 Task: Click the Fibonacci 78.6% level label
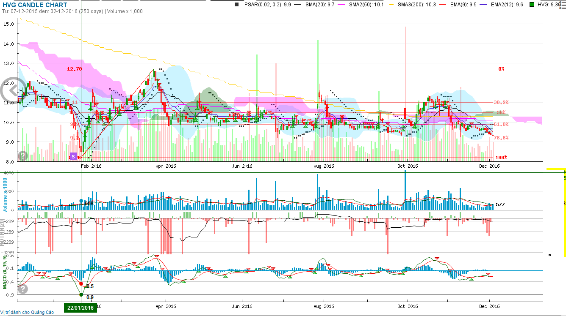tap(501, 138)
